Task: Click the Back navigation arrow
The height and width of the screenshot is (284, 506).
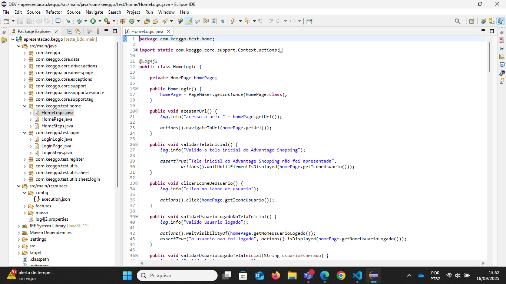Action: 279,21
